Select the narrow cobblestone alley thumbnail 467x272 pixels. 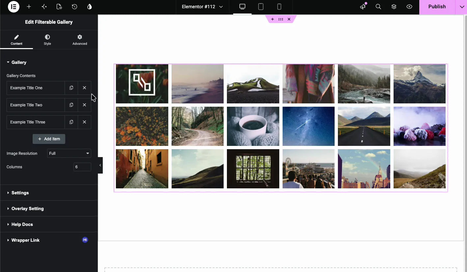[x=142, y=169]
